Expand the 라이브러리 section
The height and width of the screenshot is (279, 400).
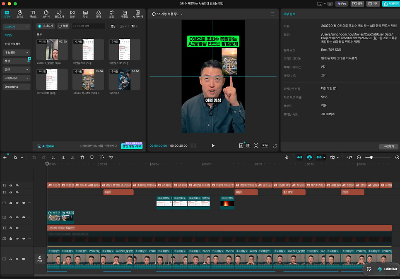click(x=17, y=78)
